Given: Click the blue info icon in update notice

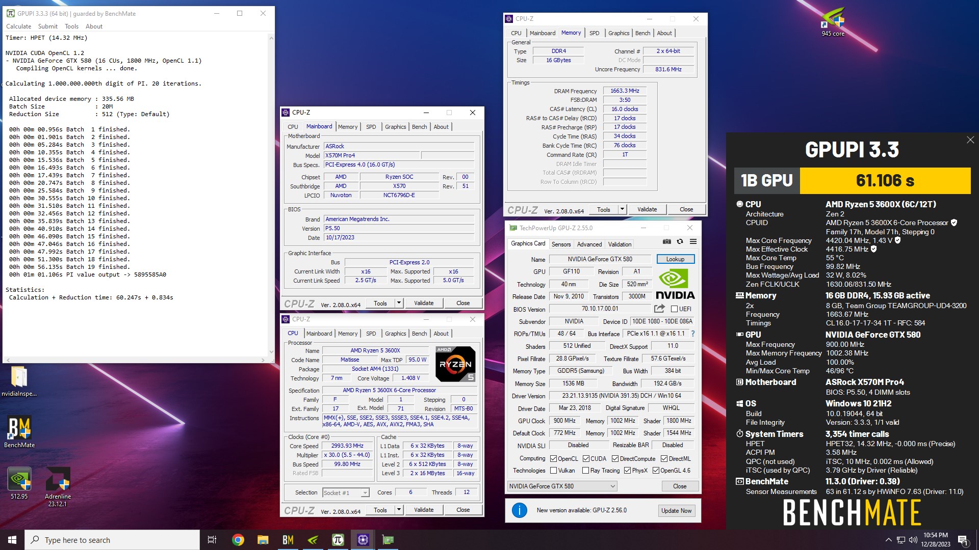Looking at the screenshot, I should [x=519, y=510].
